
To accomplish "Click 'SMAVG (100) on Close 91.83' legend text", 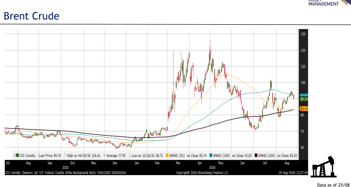I will tap(233, 156).
